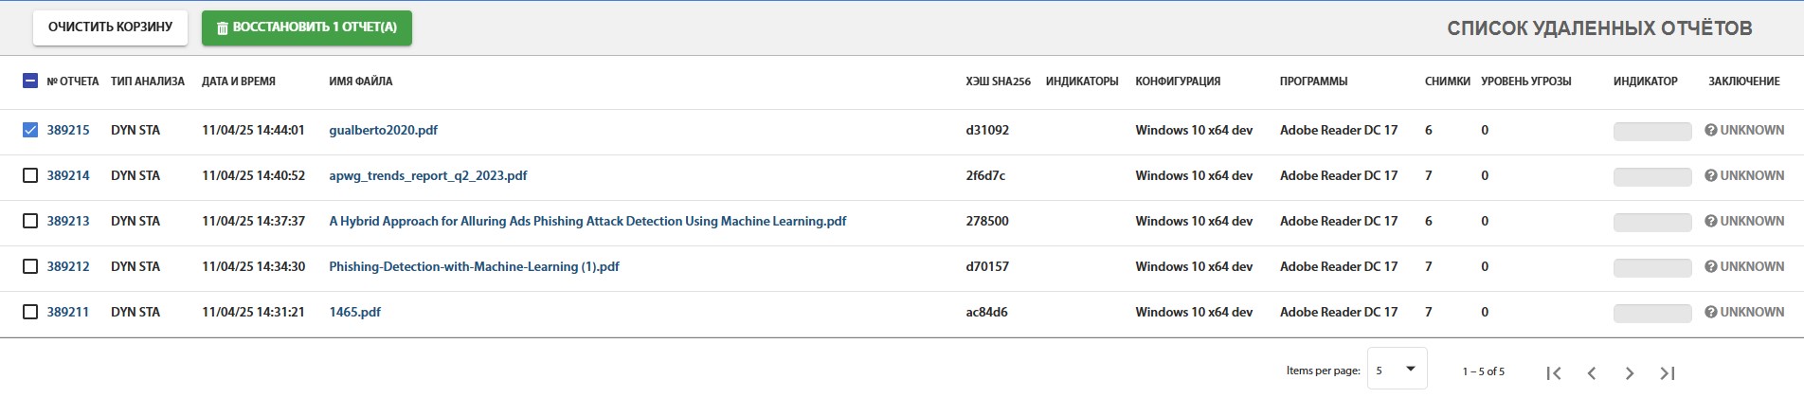The image size is (1804, 398).
Task: Click the Очистить корзину button
Action: 110,27
